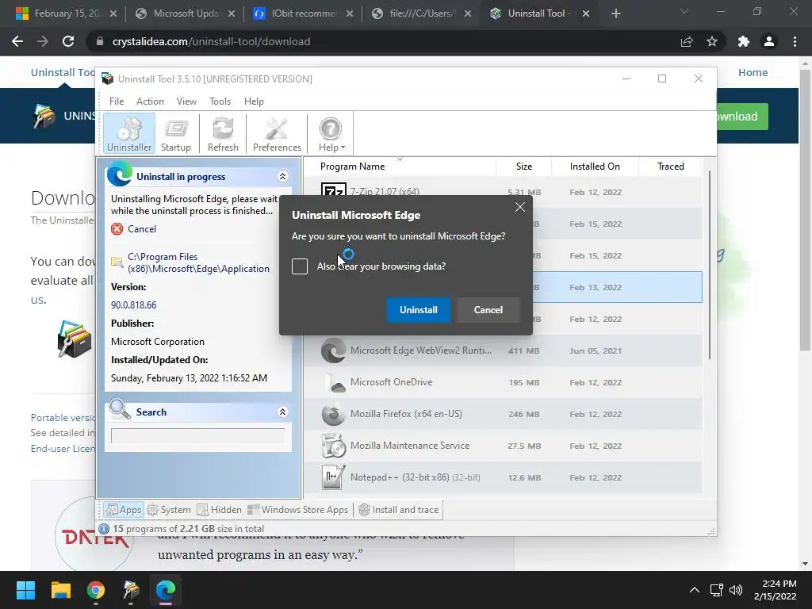Click the volume icon in system tray
Screen dimensions: 812x609
[735, 590]
